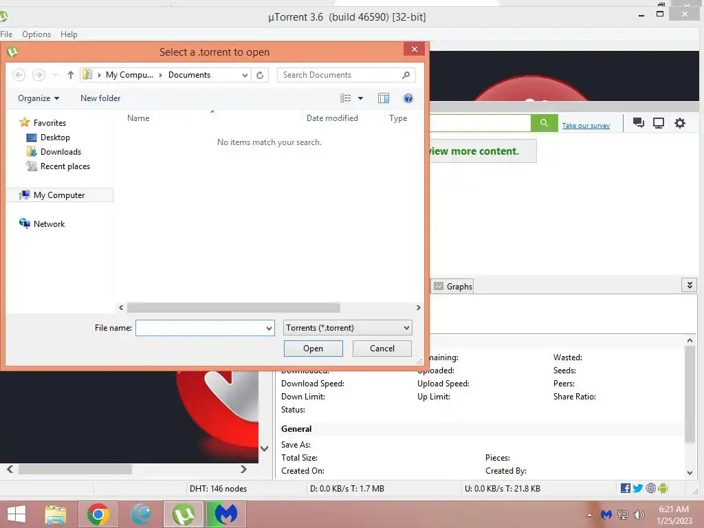Create a New folder
This screenshot has height=528, width=704.
pos(100,98)
